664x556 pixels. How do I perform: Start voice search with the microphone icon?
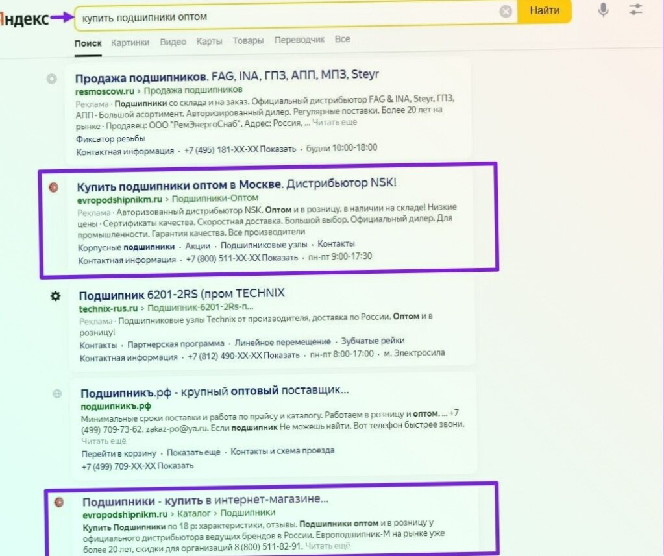pyautogui.click(x=604, y=9)
